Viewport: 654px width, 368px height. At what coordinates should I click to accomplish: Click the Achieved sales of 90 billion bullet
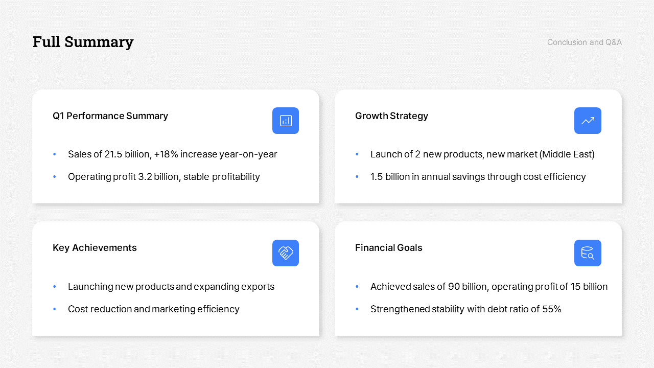click(488, 287)
